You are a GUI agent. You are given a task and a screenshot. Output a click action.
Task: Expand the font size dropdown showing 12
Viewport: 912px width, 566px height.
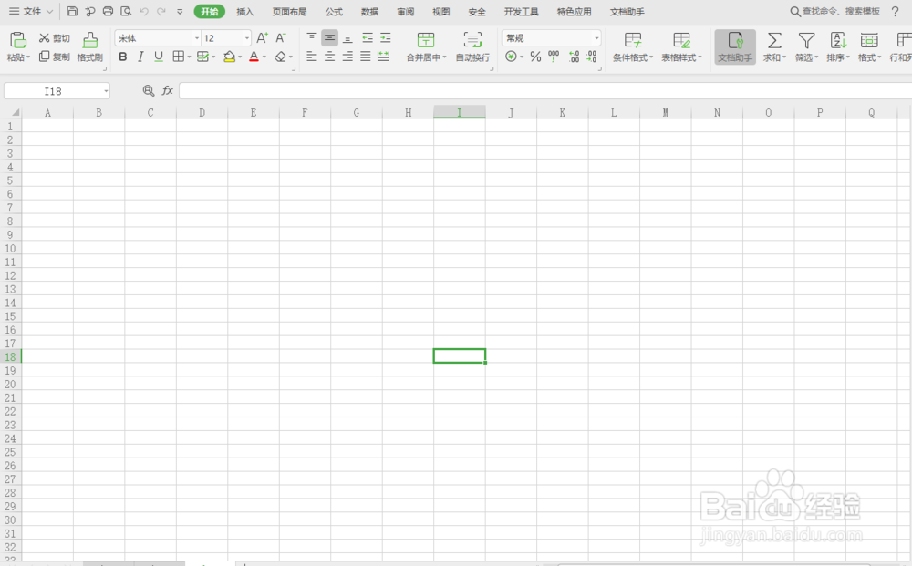247,37
